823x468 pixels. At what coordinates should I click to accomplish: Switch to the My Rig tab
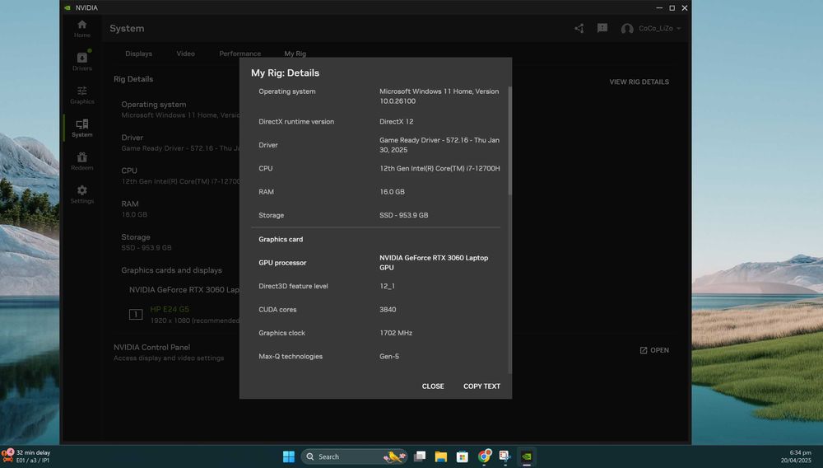(295, 54)
